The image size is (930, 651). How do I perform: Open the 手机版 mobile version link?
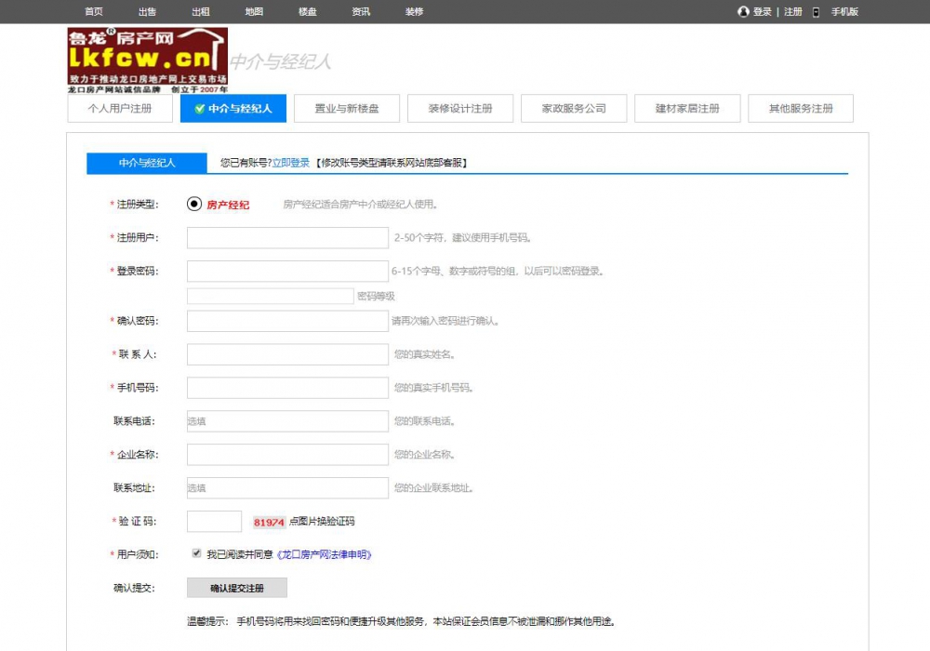(x=844, y=12)
